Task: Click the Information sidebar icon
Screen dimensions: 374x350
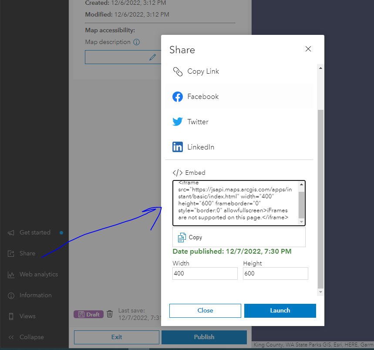Action: [x=10, y=295]
